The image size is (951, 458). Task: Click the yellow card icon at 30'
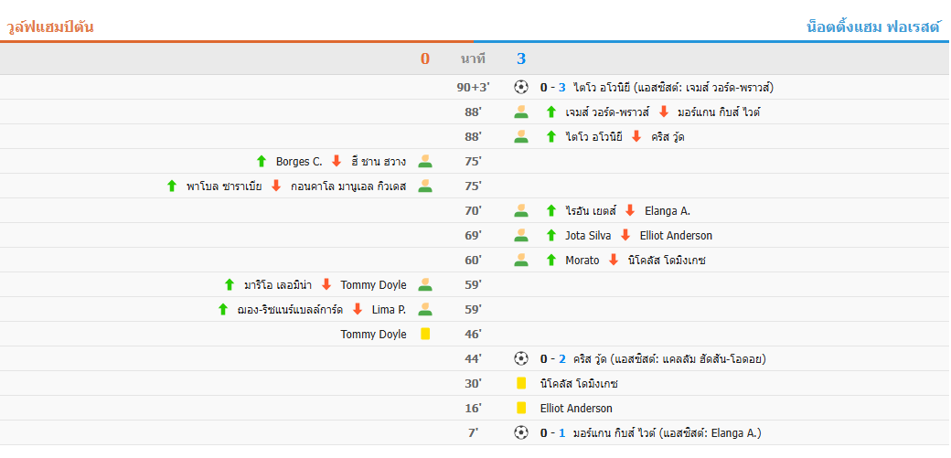[521, 384]
